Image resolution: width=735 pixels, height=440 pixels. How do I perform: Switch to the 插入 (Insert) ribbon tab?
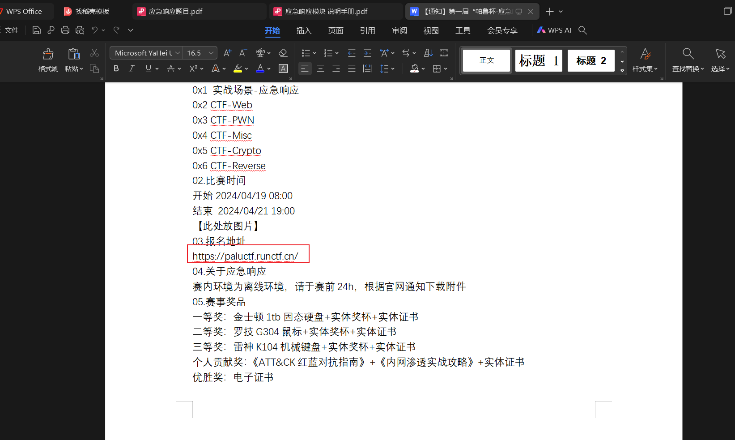pos(304,30)
